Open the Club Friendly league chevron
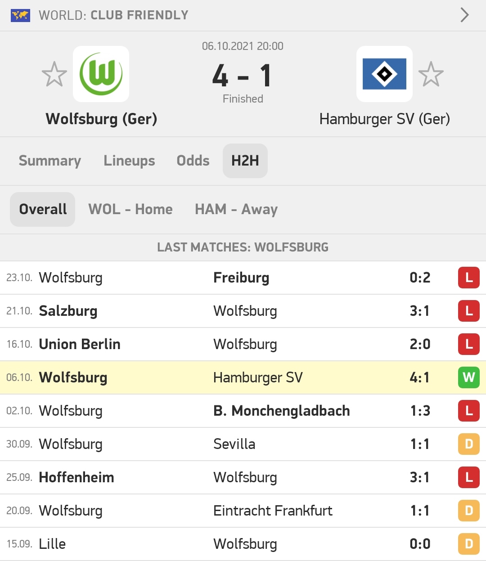This screenshot has height=561, width=486. click(x=465, y=15)
